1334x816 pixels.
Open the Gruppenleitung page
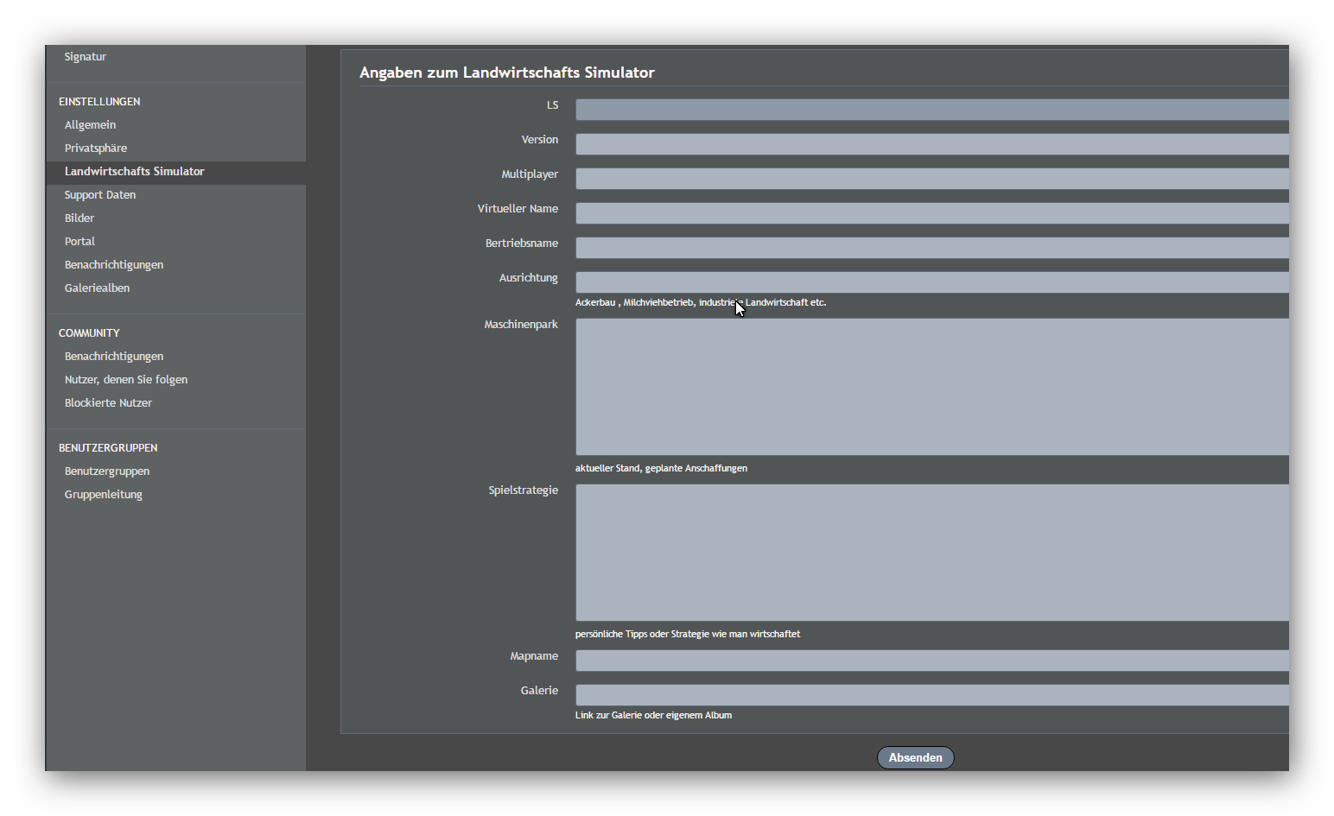point(104,495)
